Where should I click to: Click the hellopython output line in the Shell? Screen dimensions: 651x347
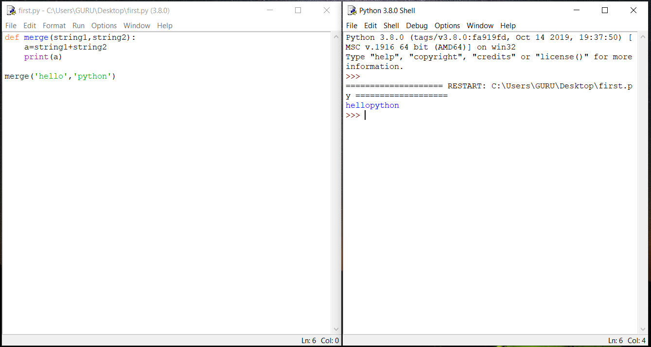coord(372,105)
